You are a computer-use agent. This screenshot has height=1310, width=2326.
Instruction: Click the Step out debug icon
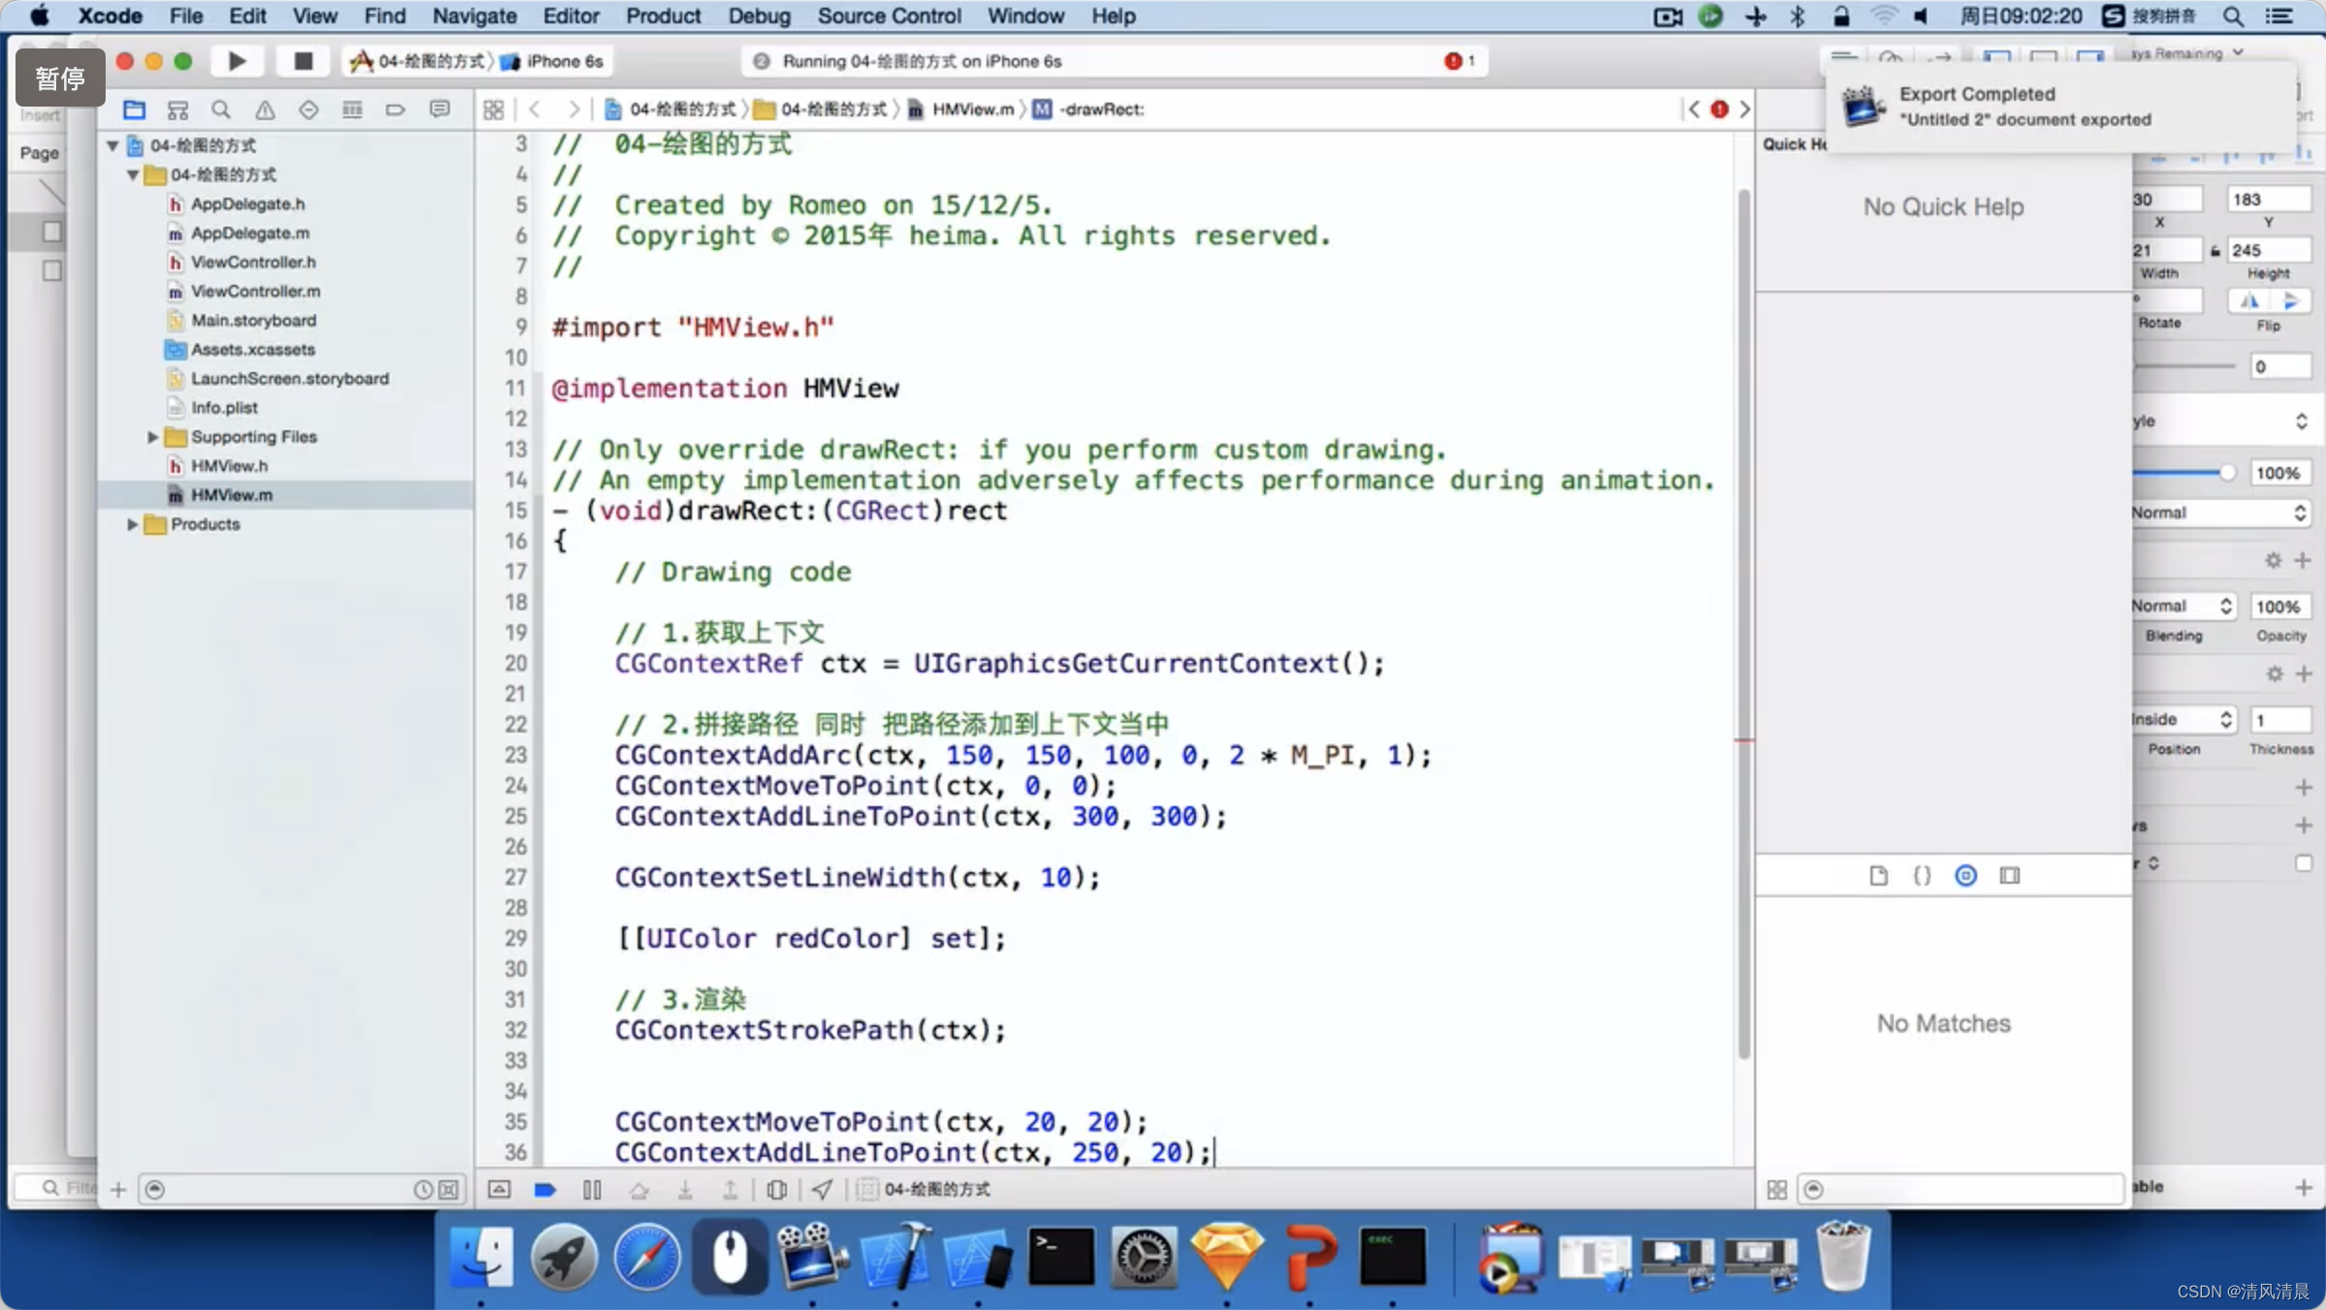(731, 1189)
